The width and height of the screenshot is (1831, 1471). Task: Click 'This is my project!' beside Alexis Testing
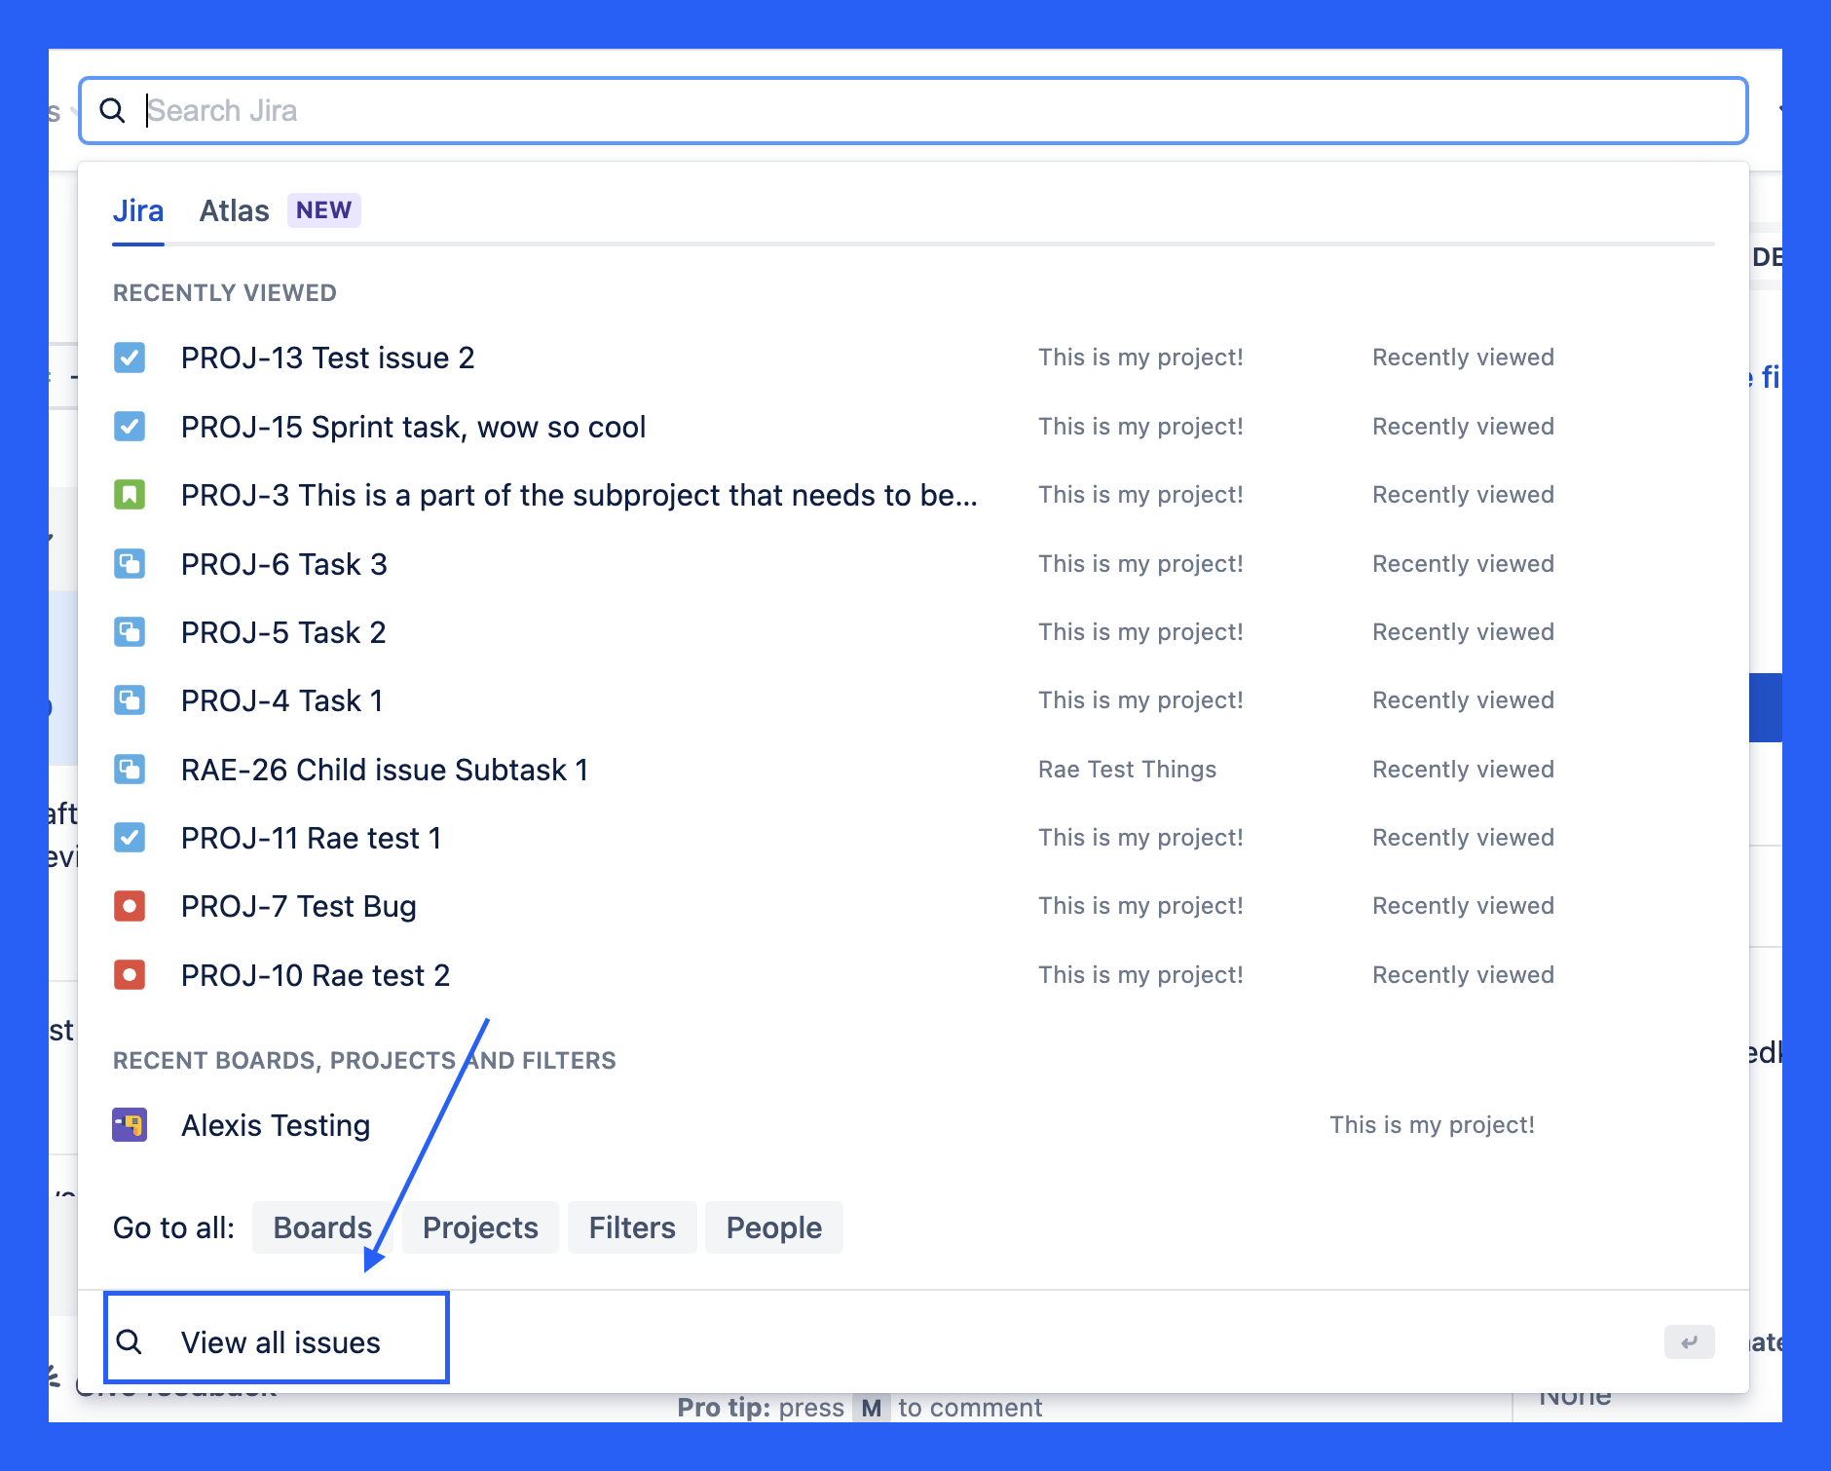coord(1432,1125)
